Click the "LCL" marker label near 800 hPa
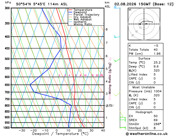Viewport: 176px width, 136px height. coord(110,105)
